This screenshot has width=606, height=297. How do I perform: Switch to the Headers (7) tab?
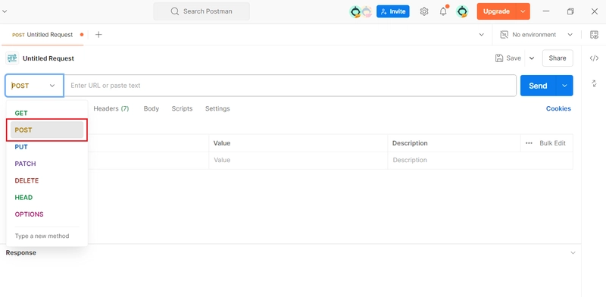click(x=111, y=108)
